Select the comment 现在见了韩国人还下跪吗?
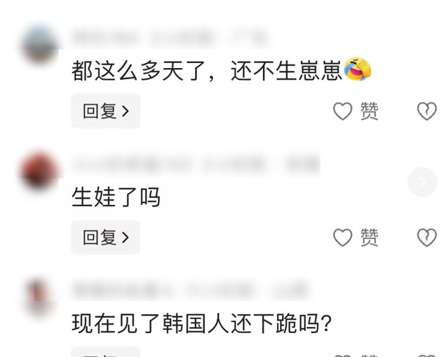Viewport: 446px width, 357px height. point(202,323)
